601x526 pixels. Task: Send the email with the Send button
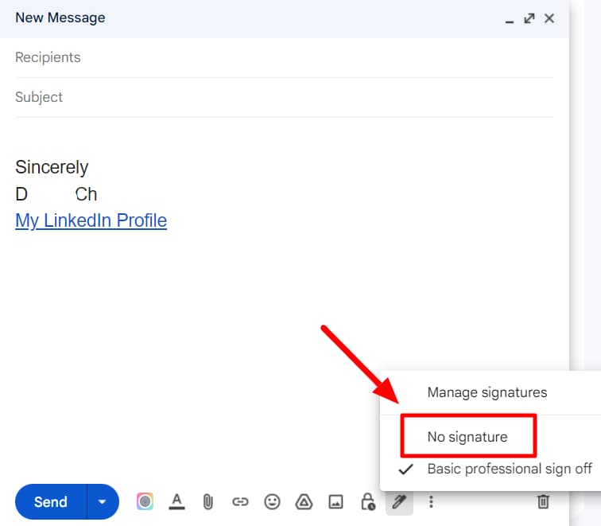pyautogui.click(x=51, y=501)
